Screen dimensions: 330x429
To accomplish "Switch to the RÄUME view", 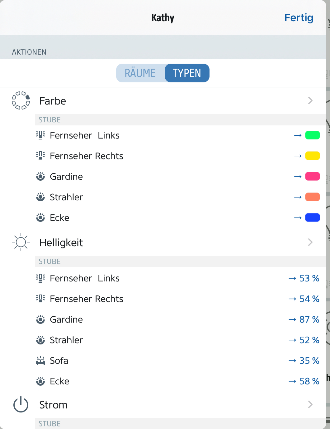I will pos(140,73).
